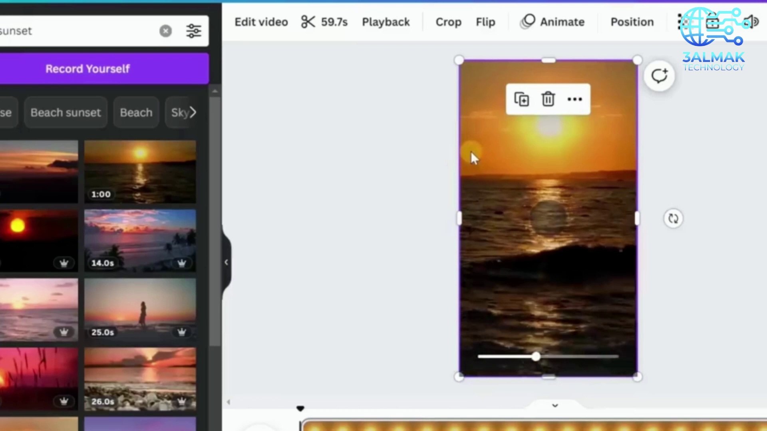
Task: Click the Crop button
Action: tap(448, 22)
